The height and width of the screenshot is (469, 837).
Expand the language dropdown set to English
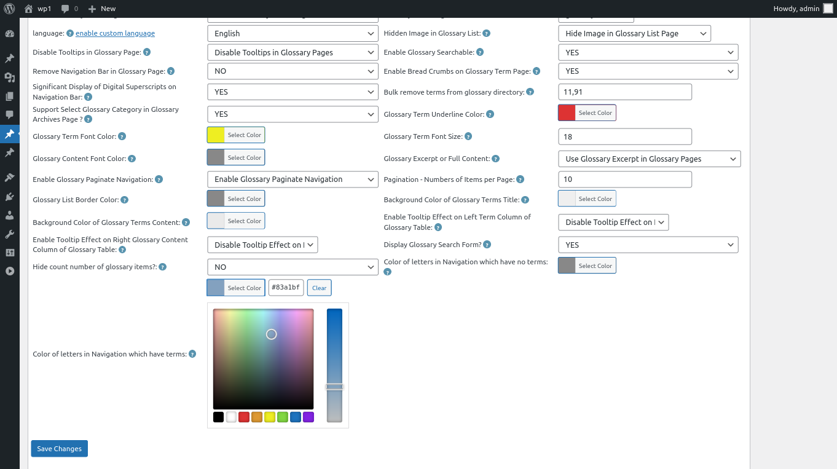pos(293,33)
